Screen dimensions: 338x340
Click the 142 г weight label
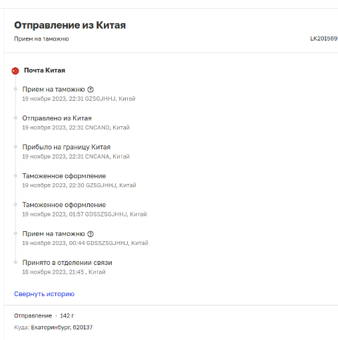(67, 316)
